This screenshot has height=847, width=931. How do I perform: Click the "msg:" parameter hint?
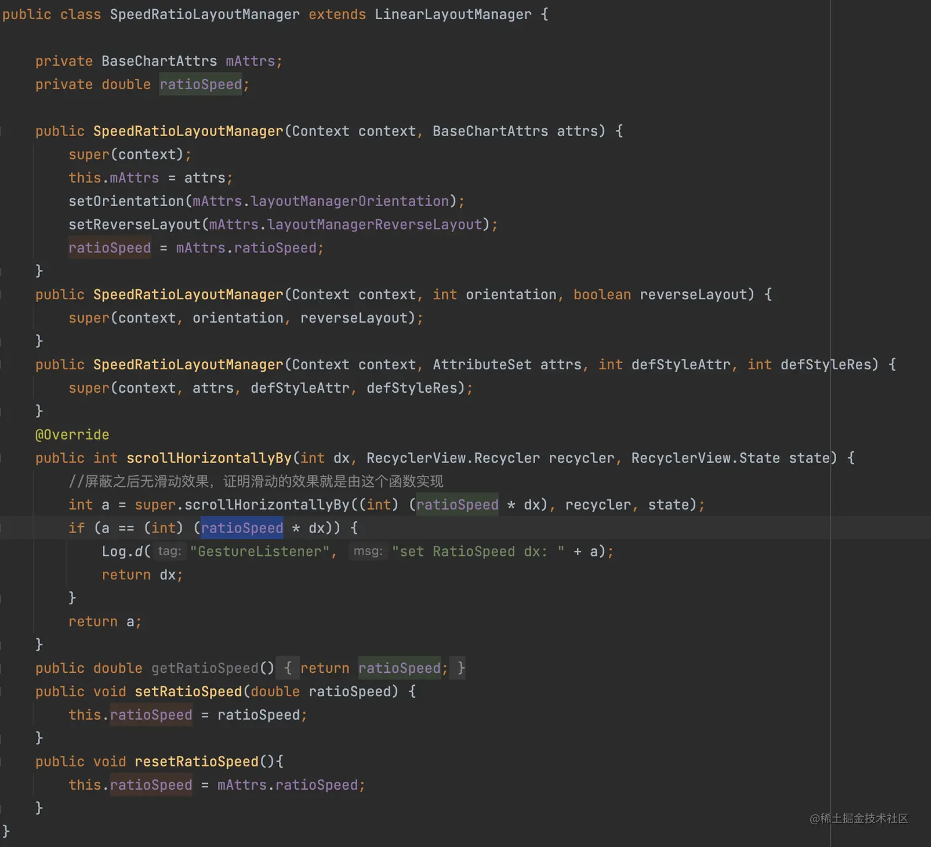pos(368,551)
